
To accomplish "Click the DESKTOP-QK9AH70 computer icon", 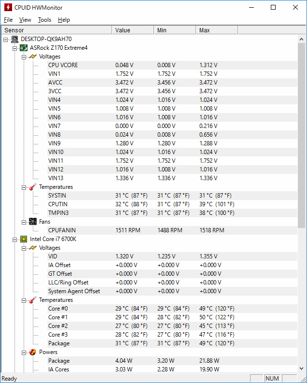I will click(x=14, y=39).
